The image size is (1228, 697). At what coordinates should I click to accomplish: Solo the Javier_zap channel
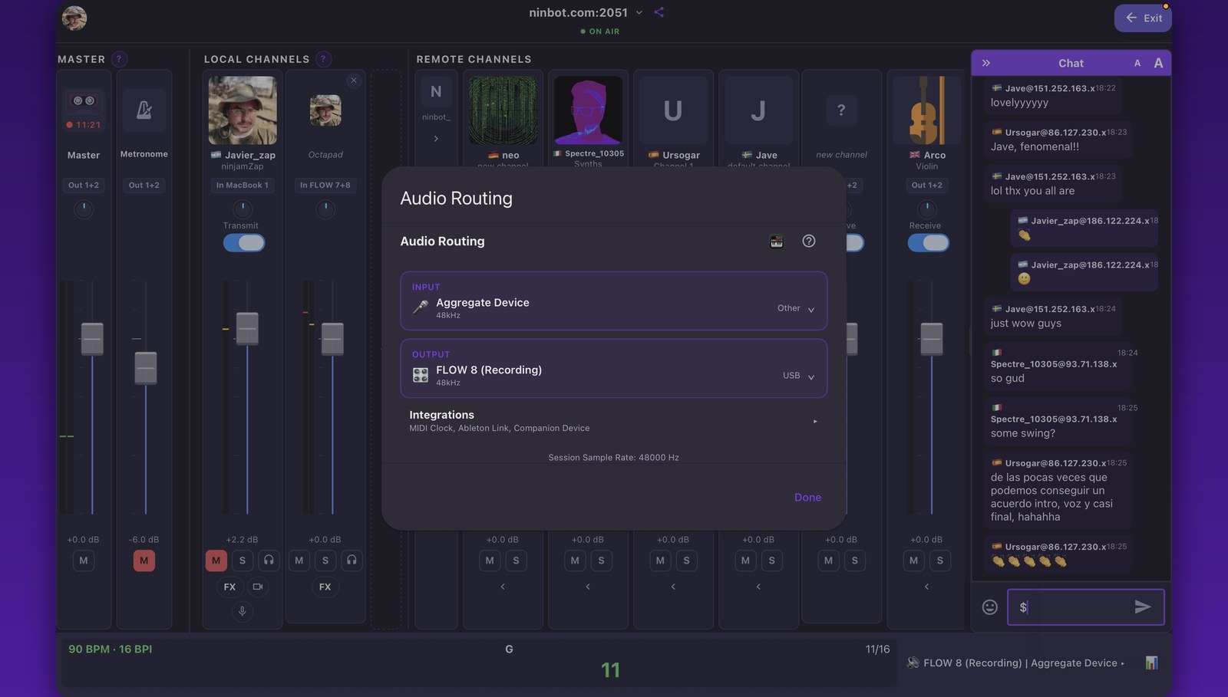tap(243, 561)
